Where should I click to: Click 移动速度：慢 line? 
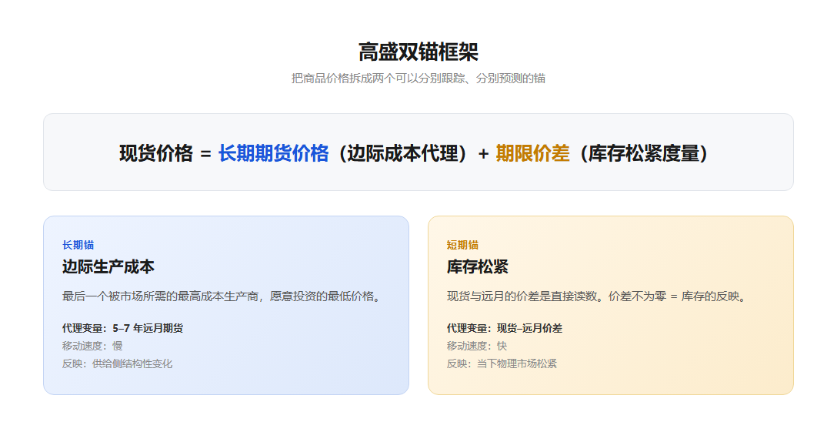click(x=92, y=346)
